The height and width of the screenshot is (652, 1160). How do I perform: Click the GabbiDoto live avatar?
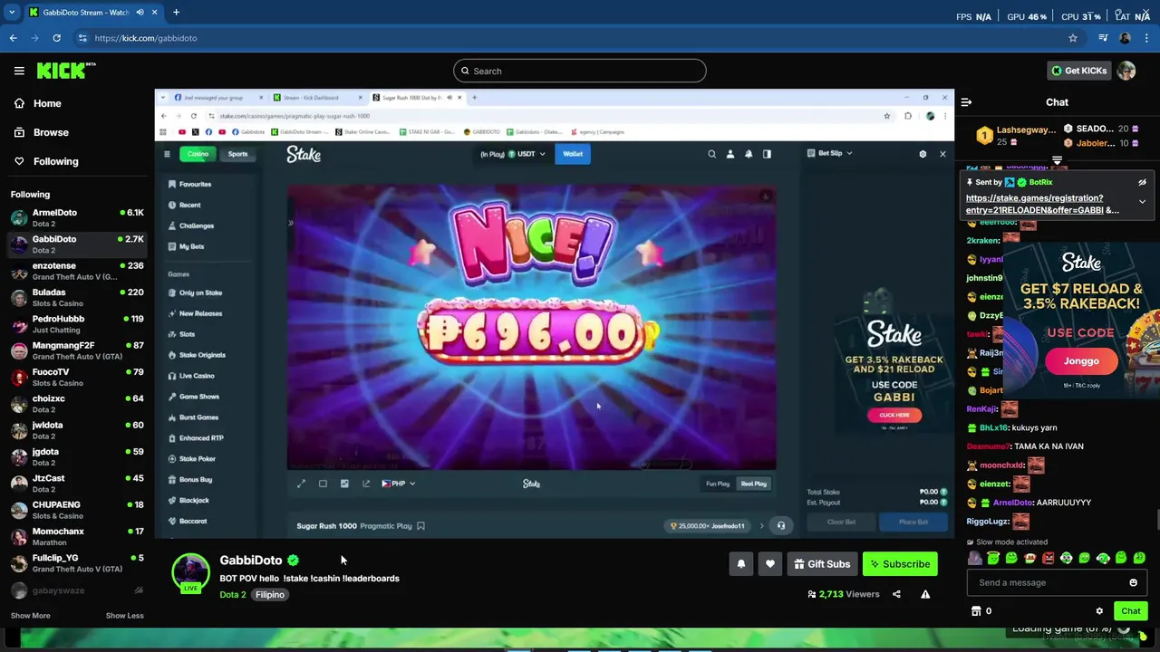190,573
